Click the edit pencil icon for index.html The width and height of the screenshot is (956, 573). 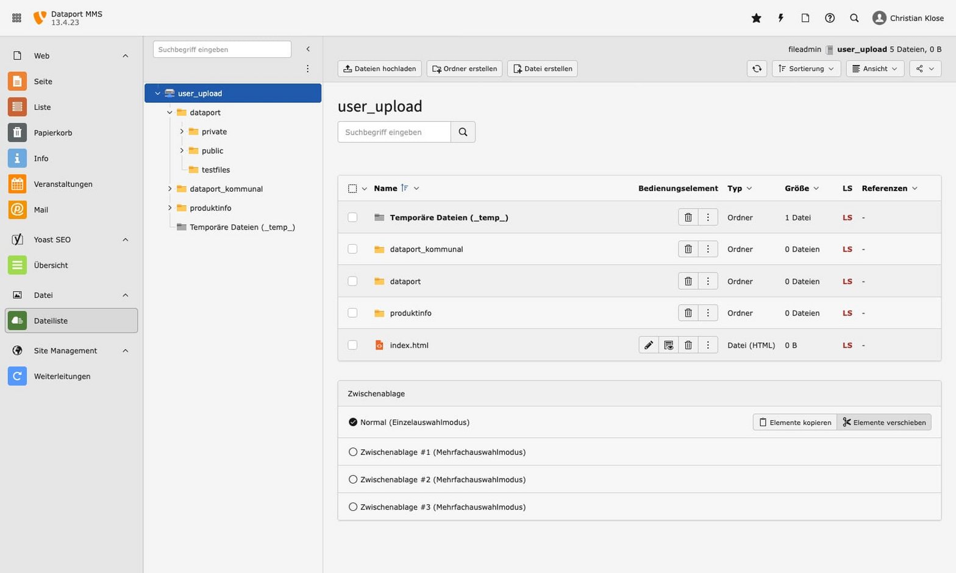pos(649,345)
